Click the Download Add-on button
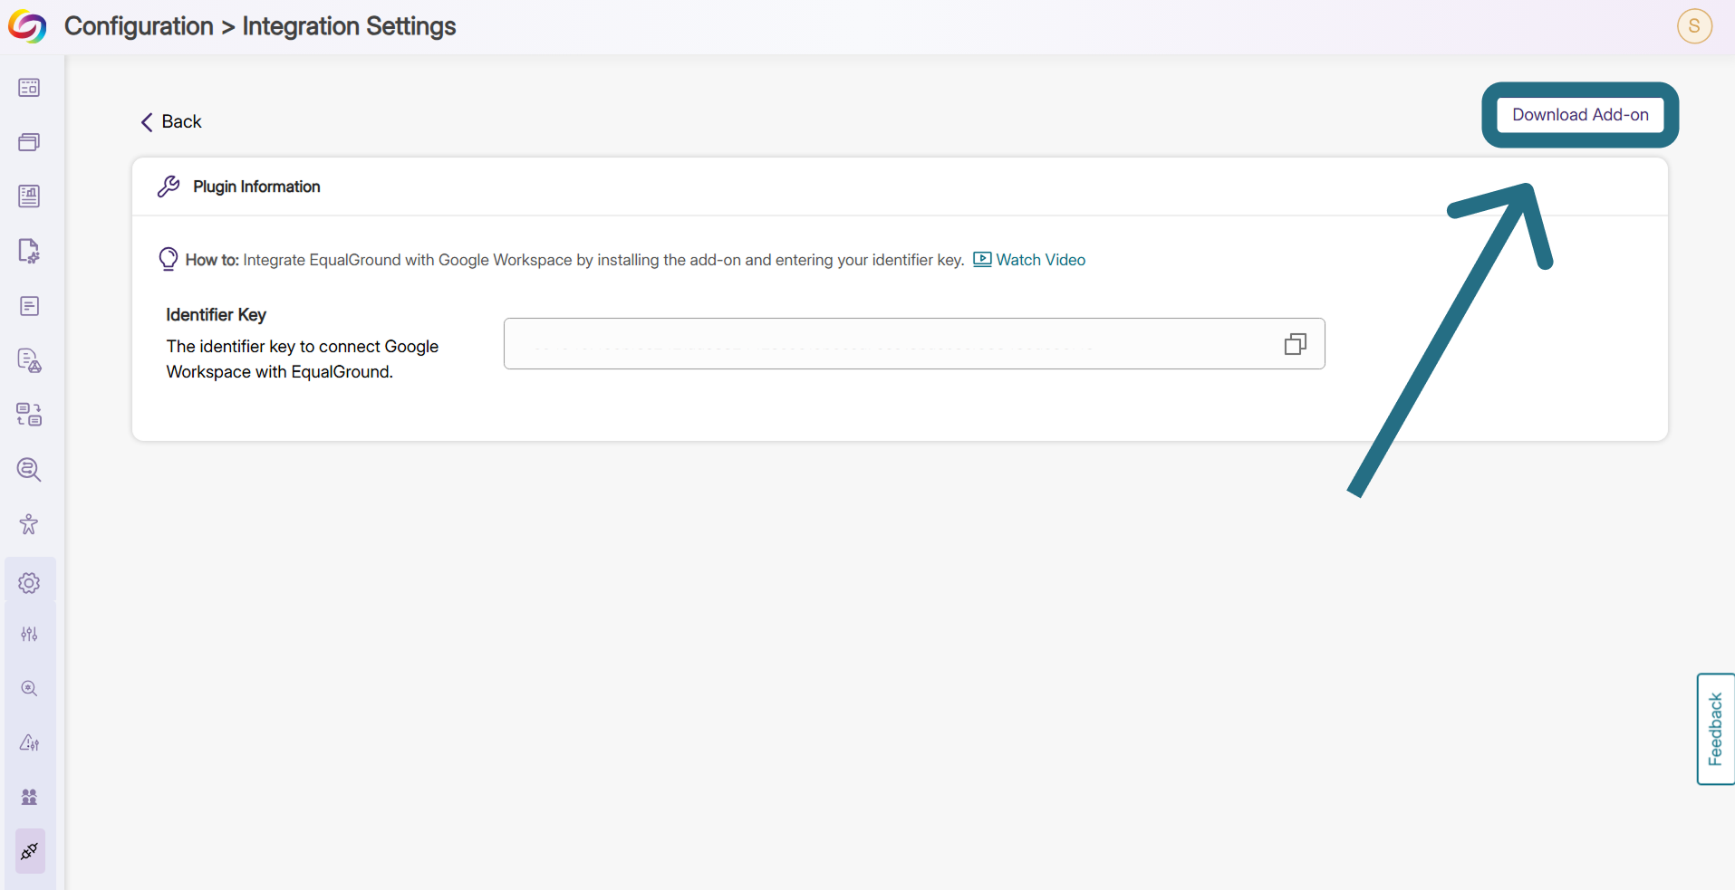The image size is (1735, 890). [1580, 115]
